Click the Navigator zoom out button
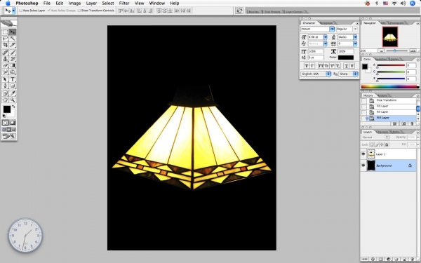421x263 pixels. (x=381, y=50)
